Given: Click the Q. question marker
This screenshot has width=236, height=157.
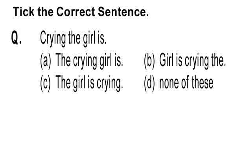Looking at the screenshot, I should coord(17,38).
